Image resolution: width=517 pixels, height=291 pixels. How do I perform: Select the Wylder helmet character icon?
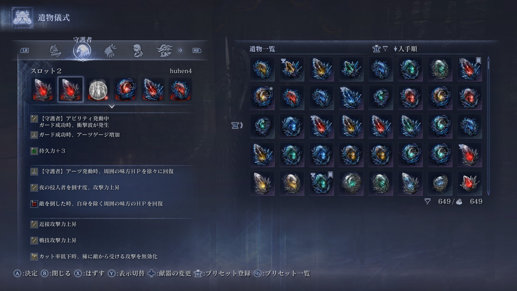click(55, 50)
